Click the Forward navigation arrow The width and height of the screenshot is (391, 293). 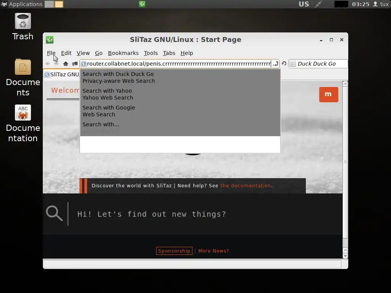[56, 64]
